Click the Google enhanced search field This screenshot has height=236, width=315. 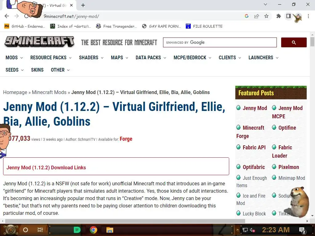click(220, 42)
